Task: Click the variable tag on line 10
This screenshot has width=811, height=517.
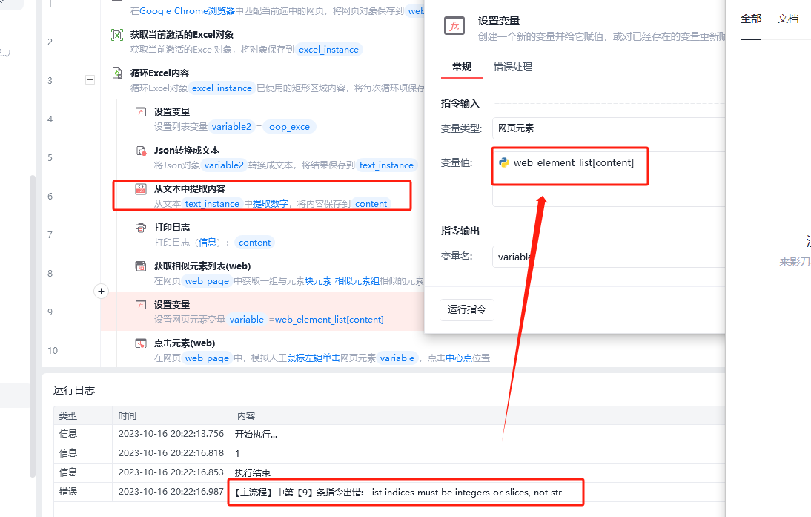Action: click(397, 358)
